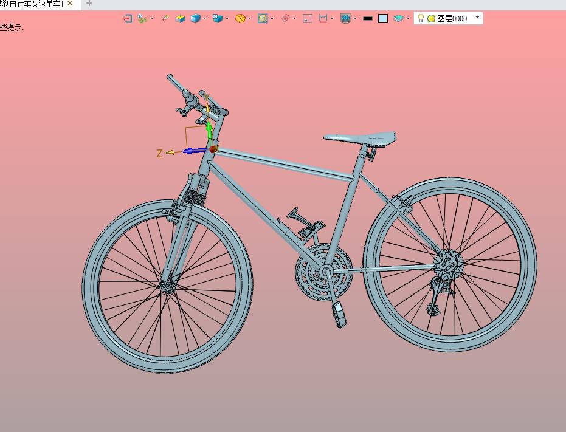The image size is (566, 432).
Task: Expand the shaded cube dropdown arrow
Action: [x=205, y=18]
